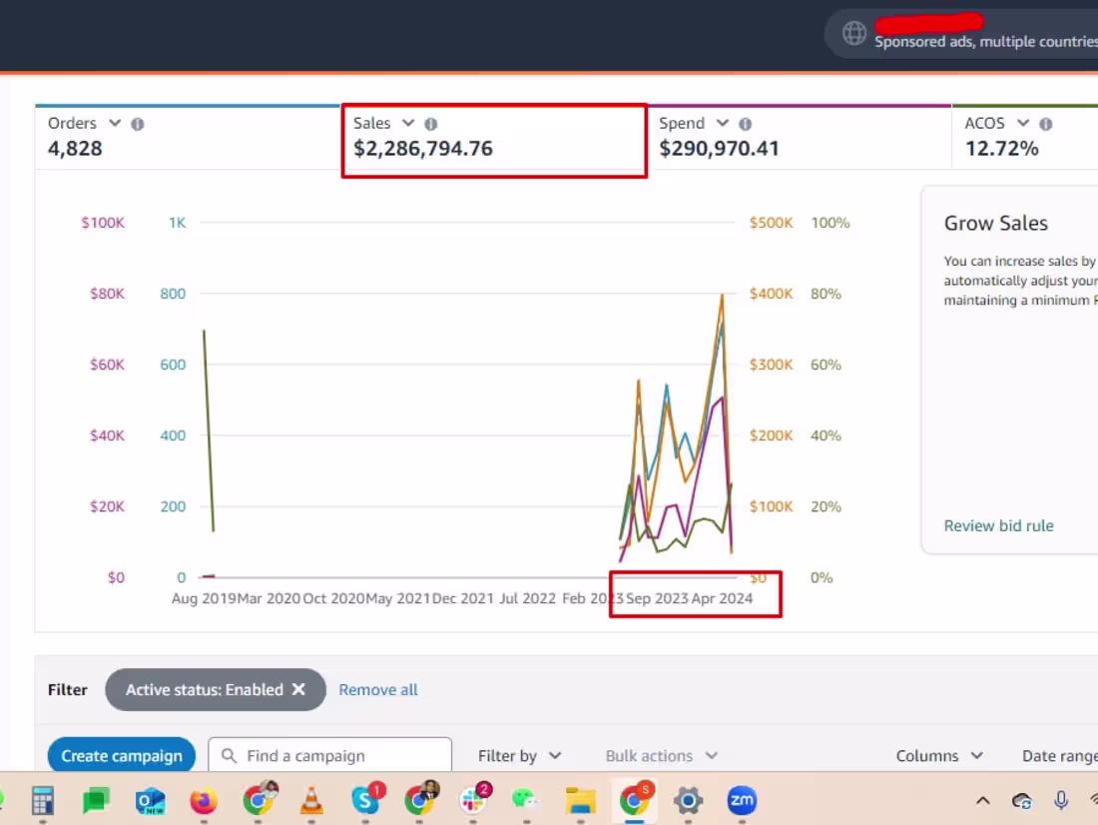Click the info icon beside Orders
Viewport: 1098px width, 825px height.
(138, 124)
